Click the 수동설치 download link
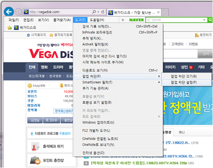This screenshot has height=168, width=213. (x=65, y=133)
